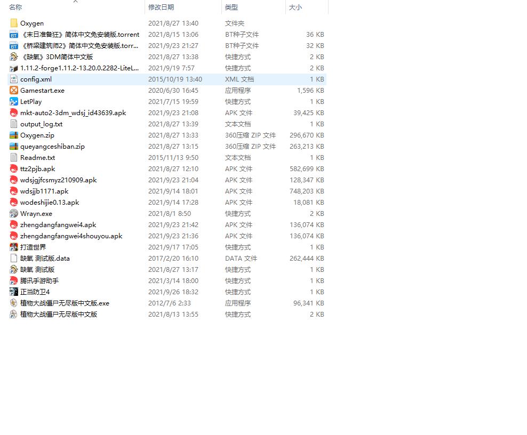Select file name Oxygen.zip
Viewport: 527px width, 435px height.
[x=37, y=135]
